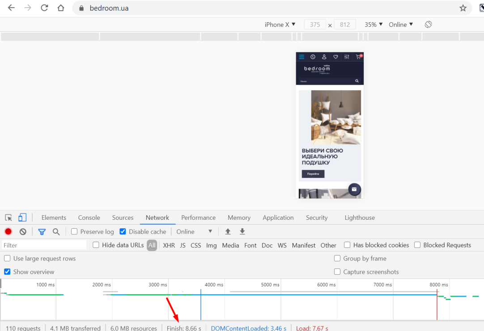Image resolution: width=484 pixels, height=331 pixels.
Task: Clear the network log
Action: point(23,231)
